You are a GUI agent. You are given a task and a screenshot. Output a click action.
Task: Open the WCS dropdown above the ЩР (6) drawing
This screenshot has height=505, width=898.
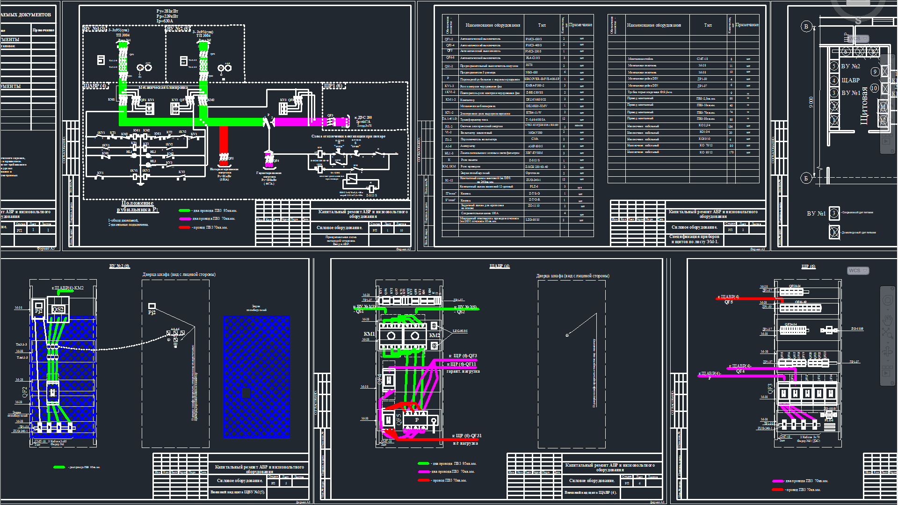858,271
